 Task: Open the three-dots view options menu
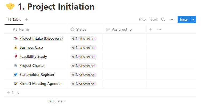pyautogui.click(x=171, y=19)
